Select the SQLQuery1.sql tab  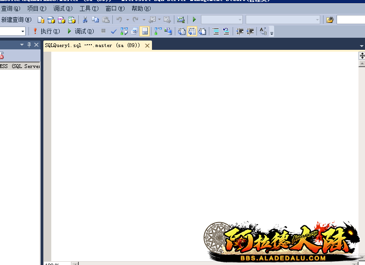coord(92,45)
